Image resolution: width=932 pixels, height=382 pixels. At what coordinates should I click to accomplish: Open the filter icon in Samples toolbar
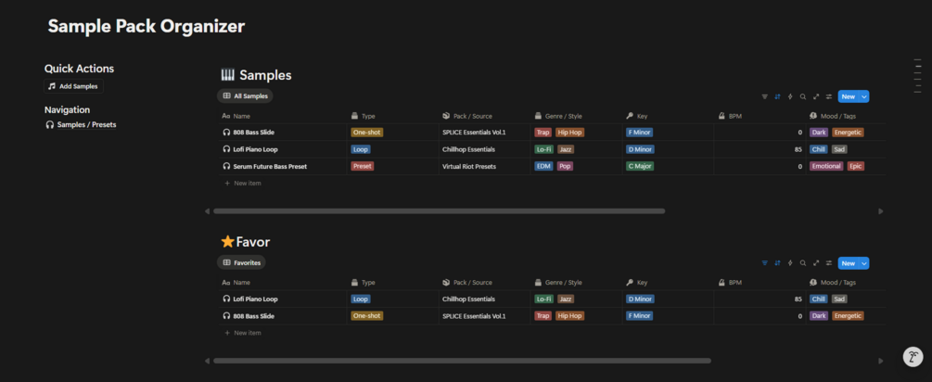(765, 96)
